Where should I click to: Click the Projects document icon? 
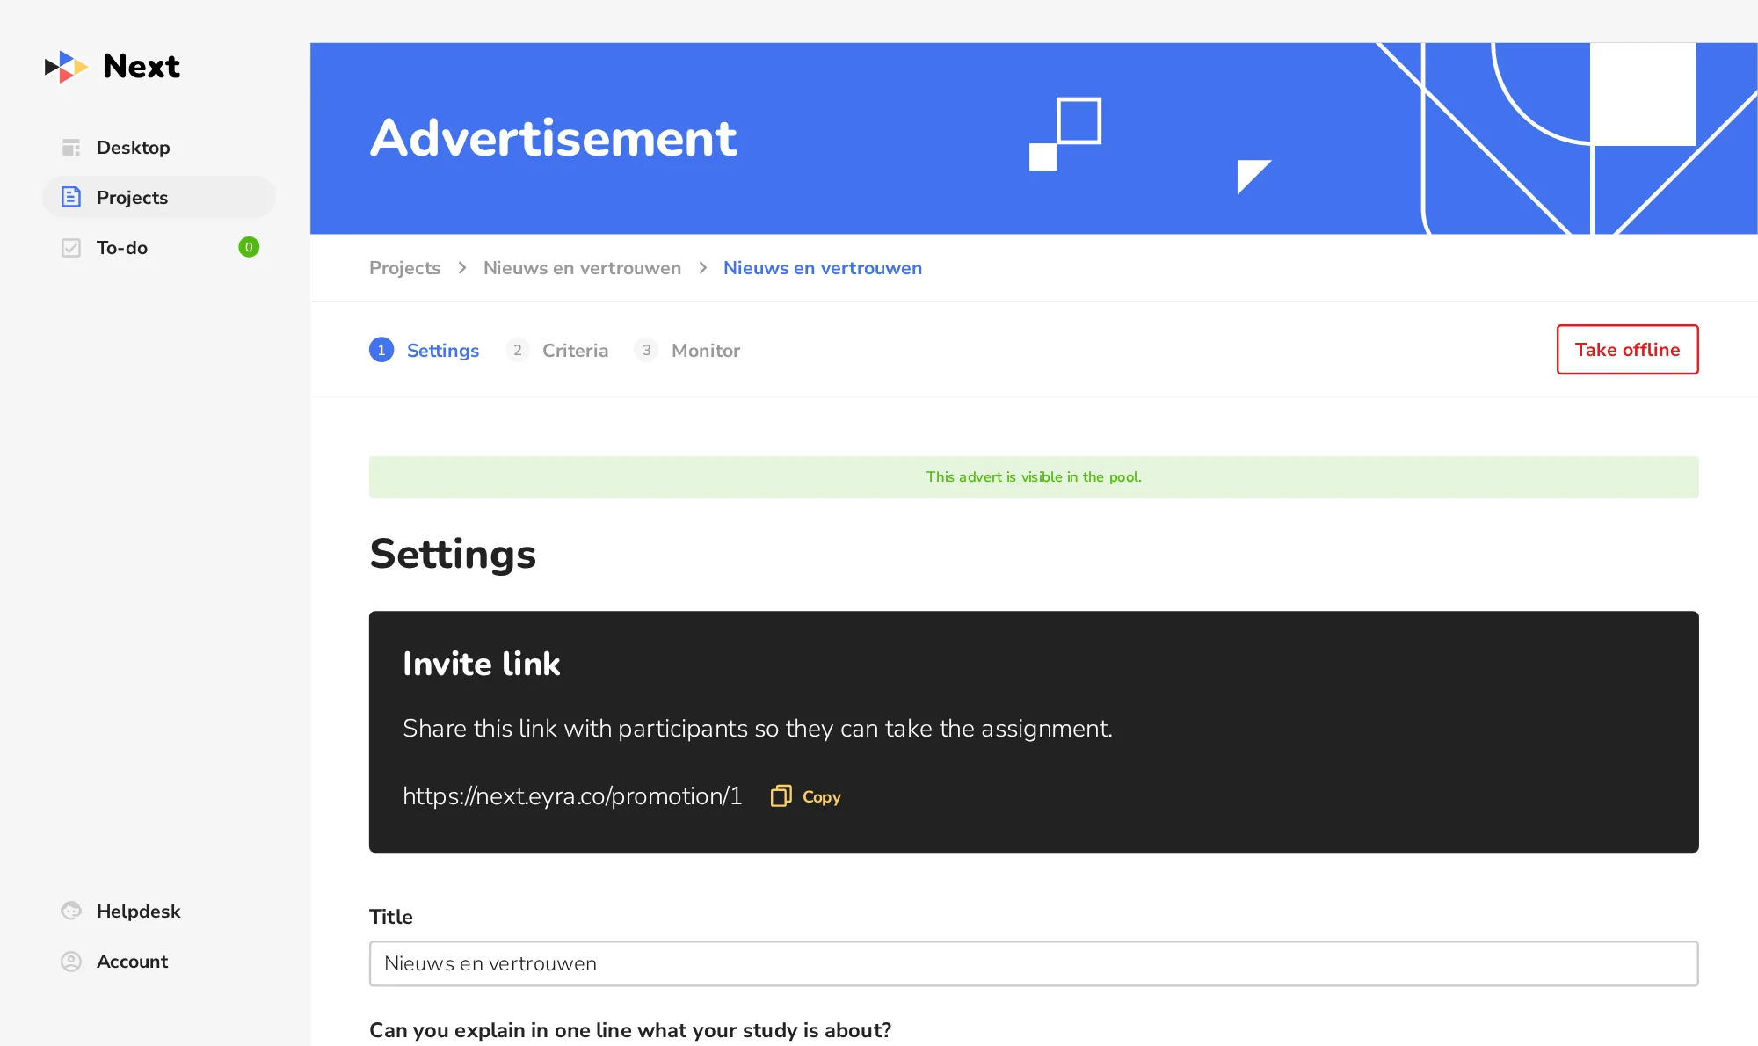pos(71,197)
